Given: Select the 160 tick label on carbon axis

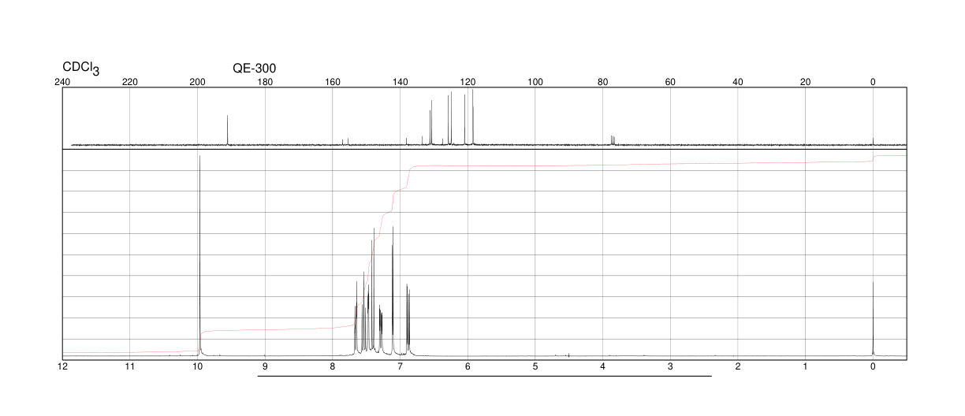Looking at the screenshot, I should [x=333, y=82].
